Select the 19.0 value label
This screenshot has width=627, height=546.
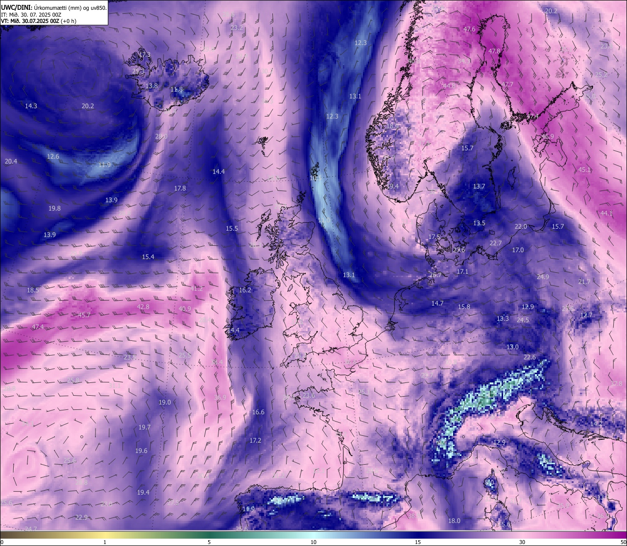pyautogui.click(x=165, y=403)
